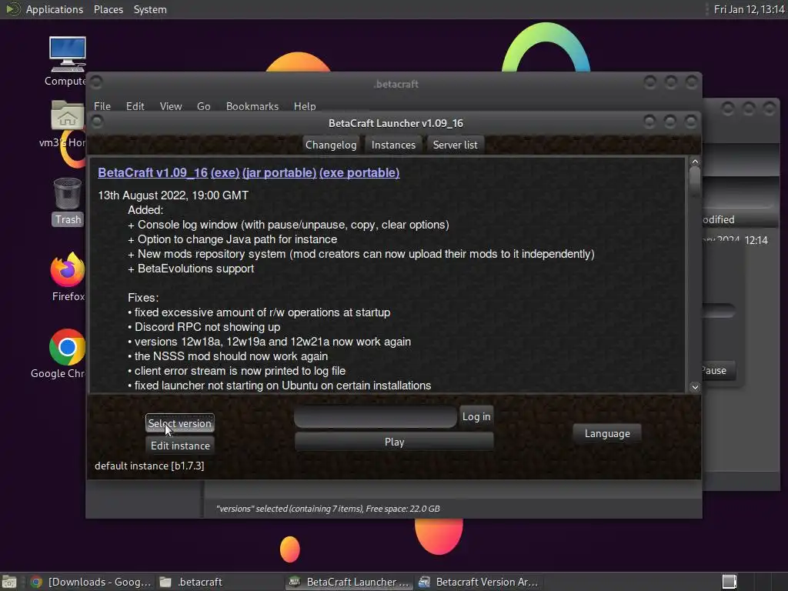Close the .betacraft file manager window
Image resolution: width=788 pixels, height=591 pixels.
(x=692, y=82)
